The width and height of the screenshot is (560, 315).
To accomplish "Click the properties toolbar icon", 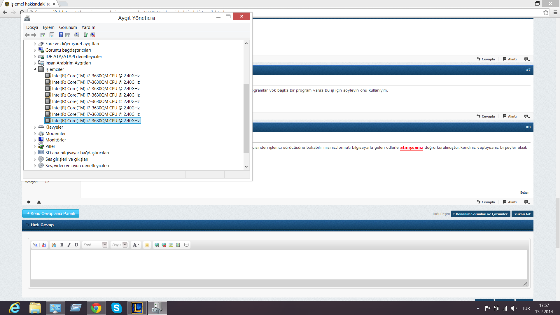I will coord(52,35).
